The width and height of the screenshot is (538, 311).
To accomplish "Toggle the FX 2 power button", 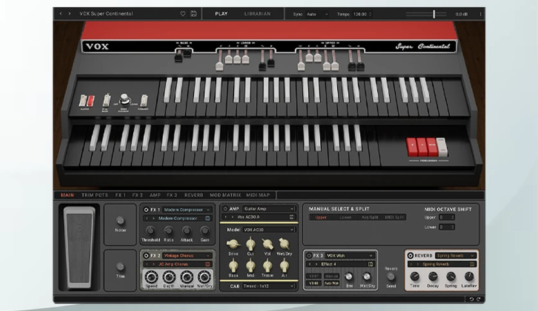I will (146, 256).
